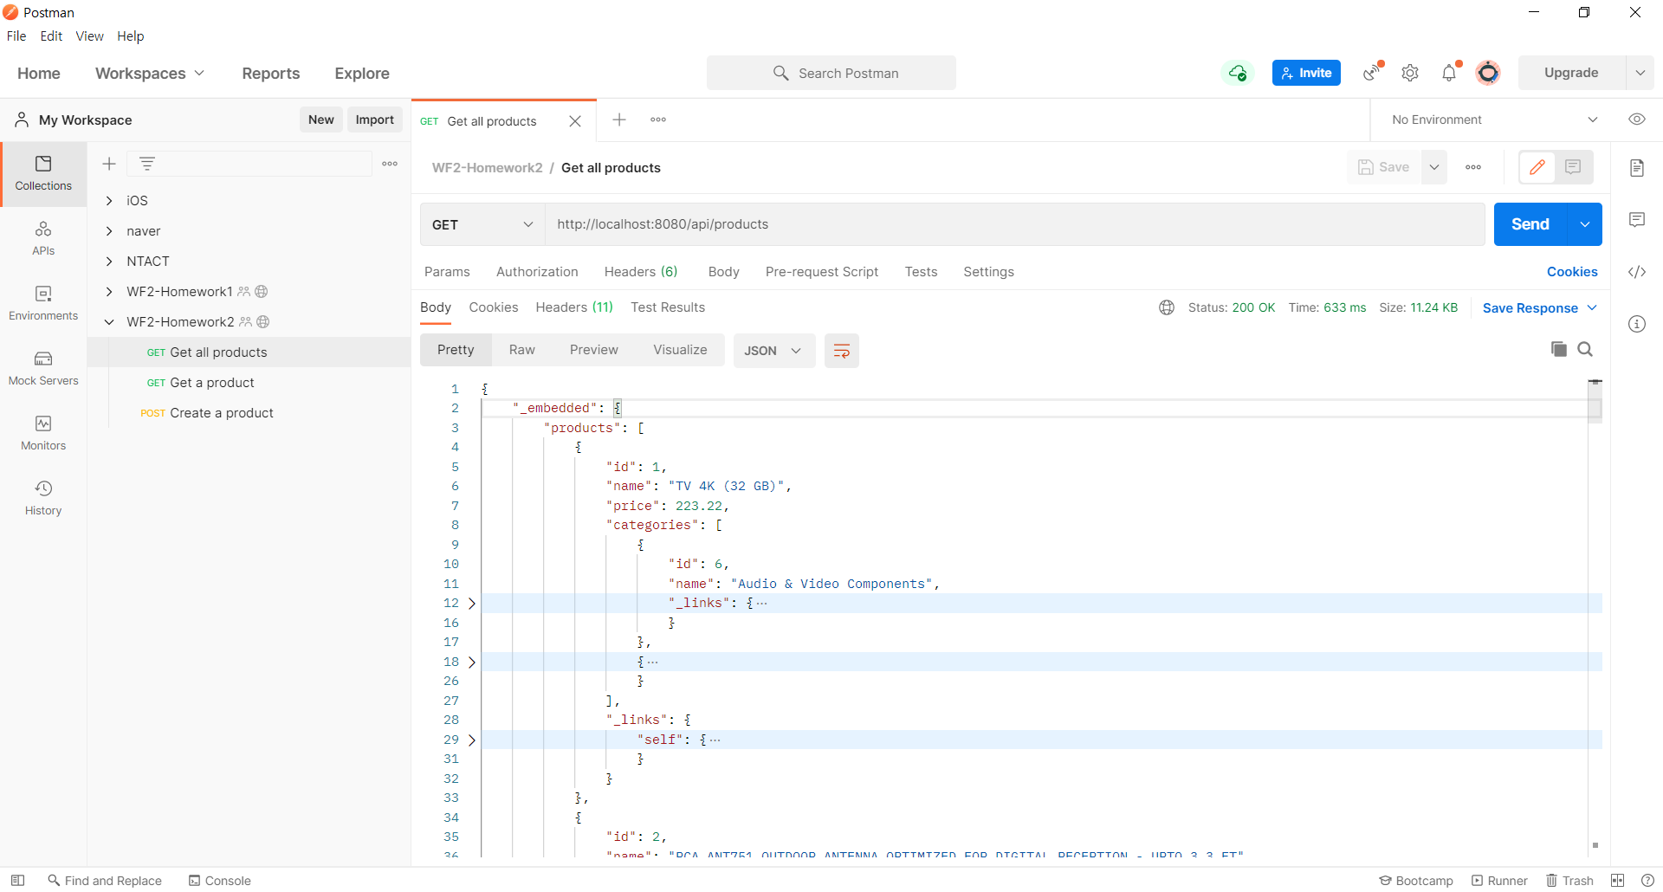
Task: Click the collections filter icon
Action: coord(147,164)
